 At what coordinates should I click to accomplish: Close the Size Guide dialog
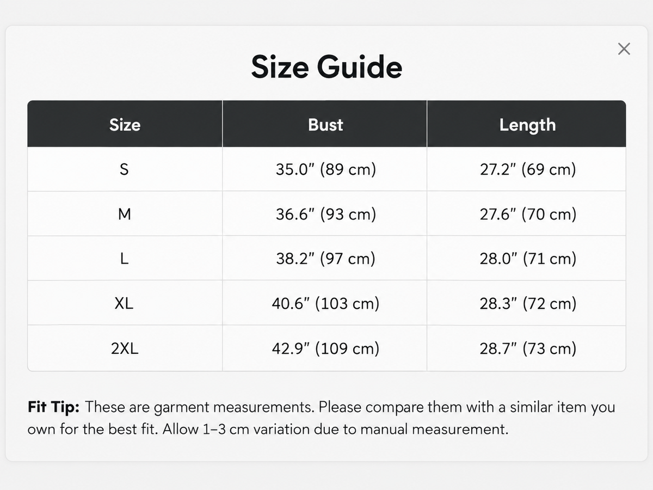point(624,49)
